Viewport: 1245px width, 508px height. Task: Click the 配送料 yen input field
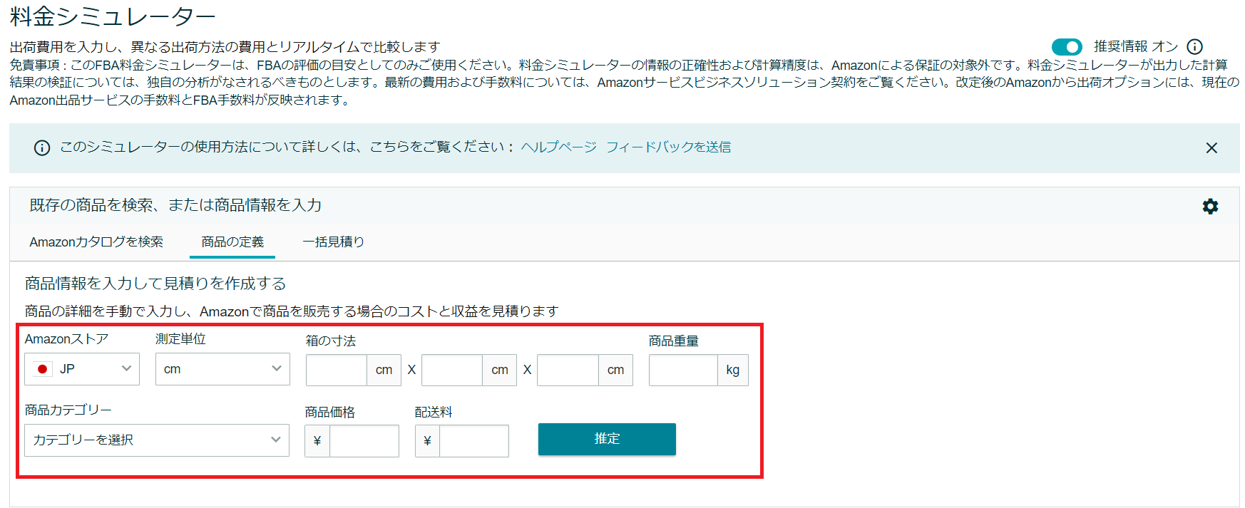(x=473, y=441)
